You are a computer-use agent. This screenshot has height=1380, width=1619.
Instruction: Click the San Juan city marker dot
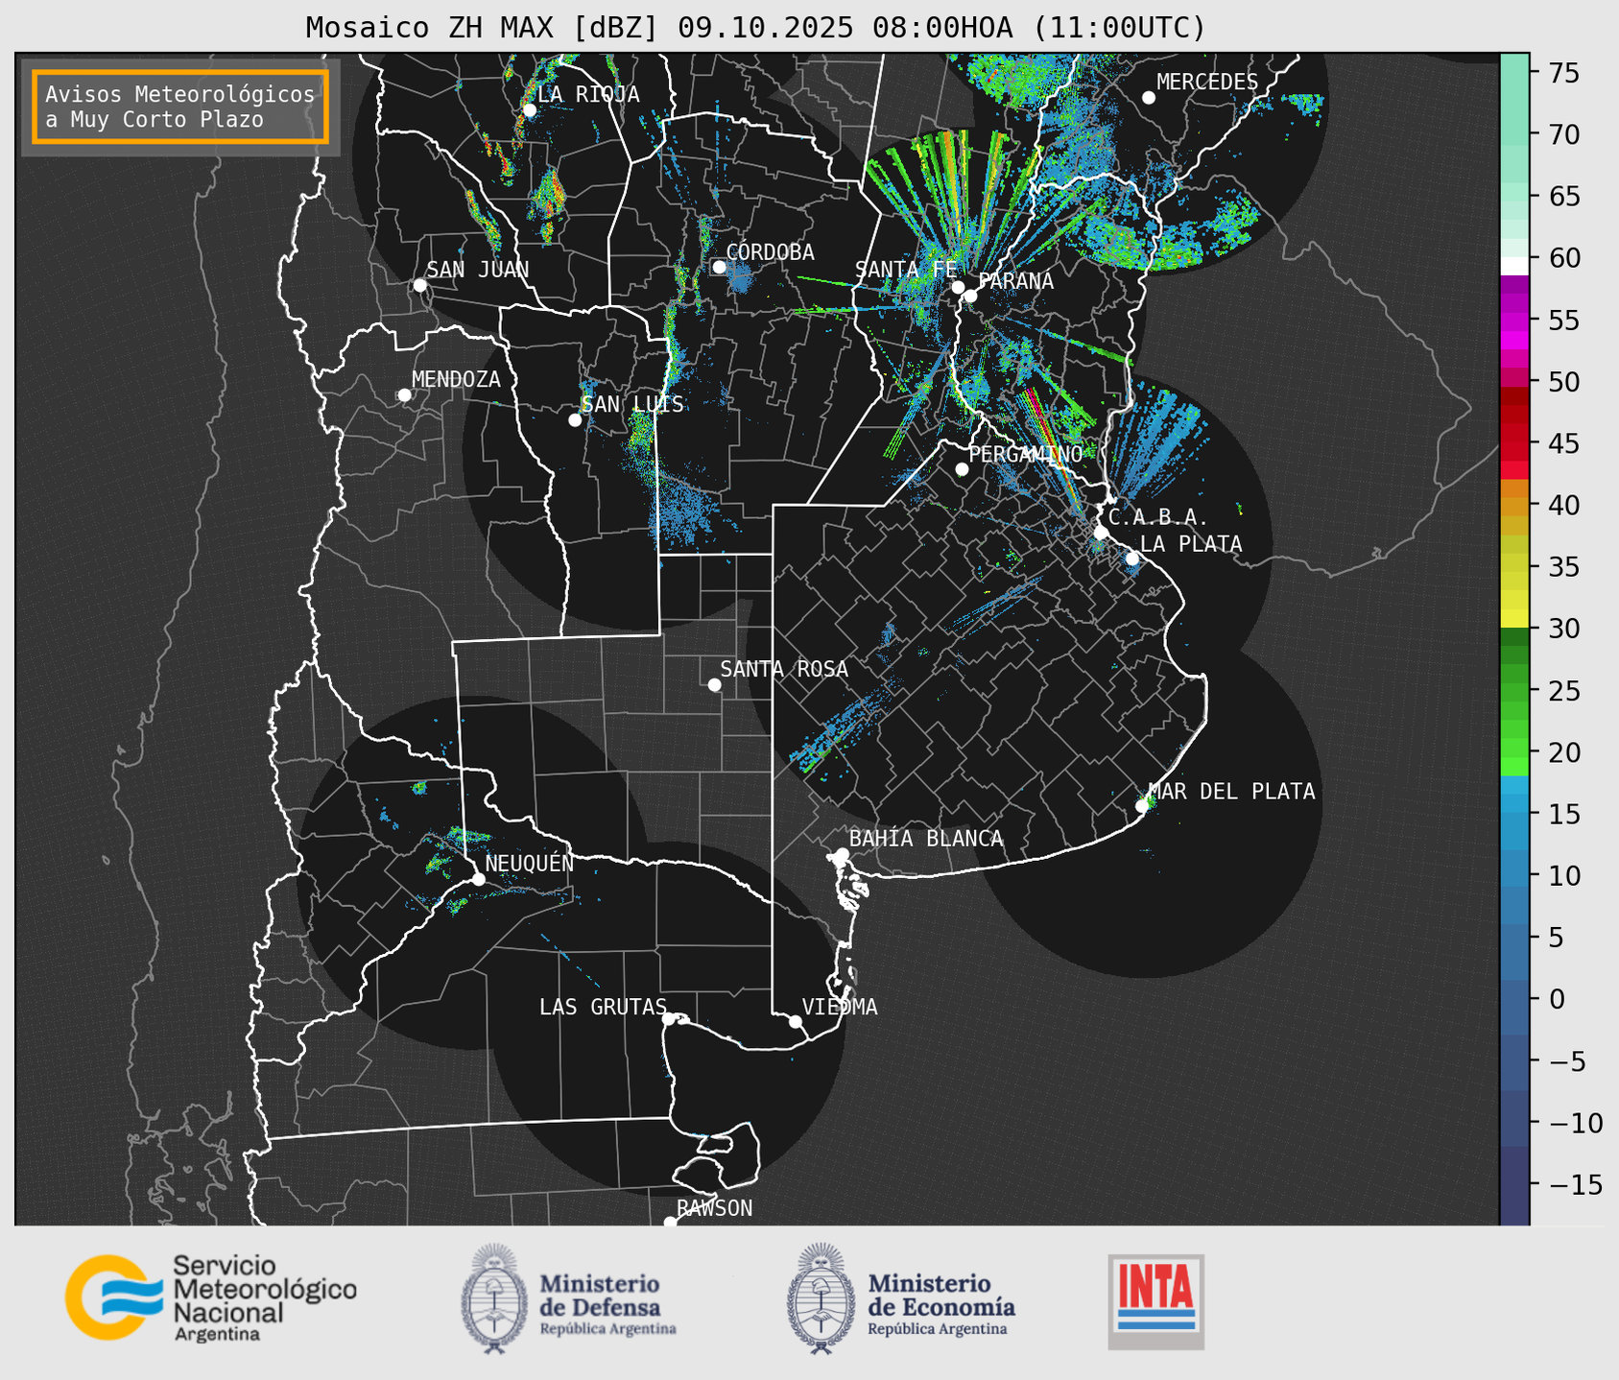[x=419, y=285]
